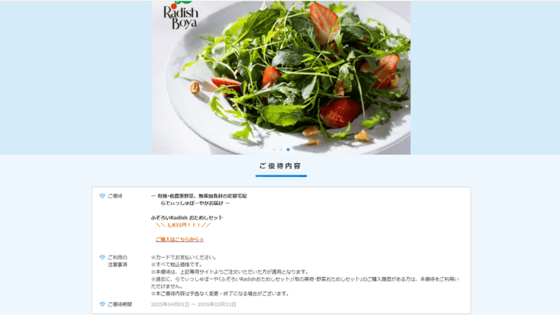Click the orange 1,831円 price text
560x315 pixels.
click(183, 225)
